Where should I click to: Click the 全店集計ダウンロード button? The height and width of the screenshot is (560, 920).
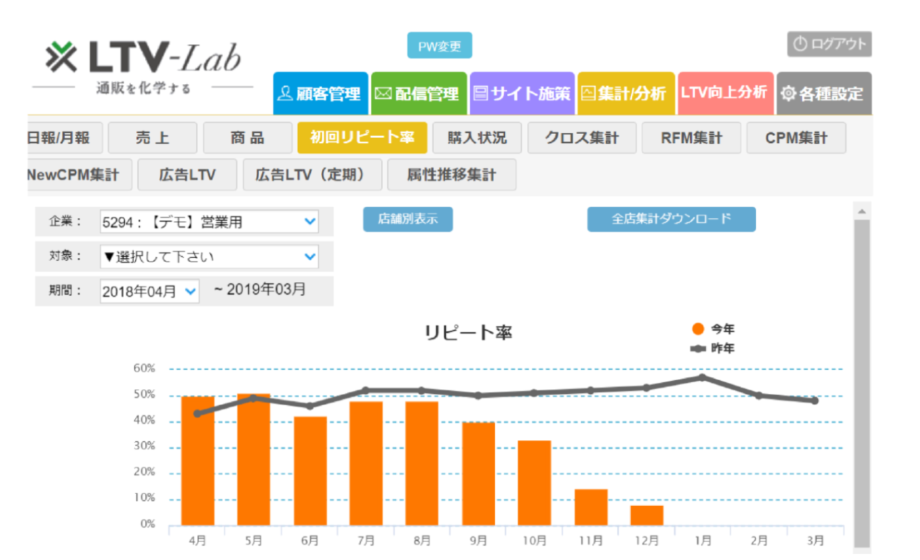(671, 219)
